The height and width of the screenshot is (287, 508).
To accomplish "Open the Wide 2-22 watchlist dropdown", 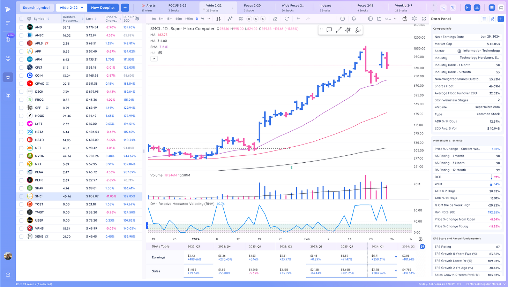I will tap(72, 7).
